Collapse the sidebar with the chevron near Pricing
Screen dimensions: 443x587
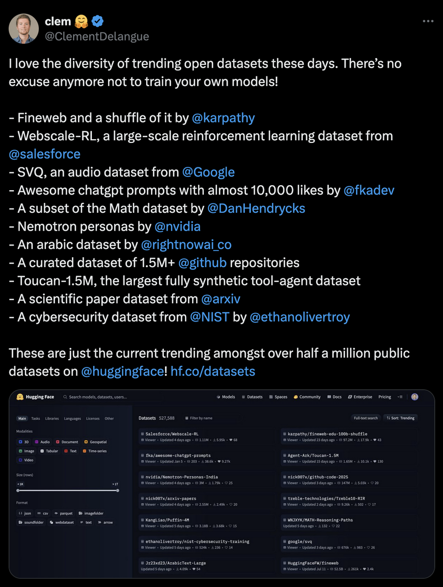(399, 397)
